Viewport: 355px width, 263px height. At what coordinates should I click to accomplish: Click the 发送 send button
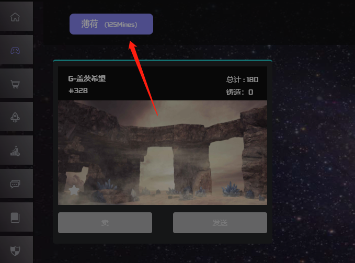coord(220,223)
